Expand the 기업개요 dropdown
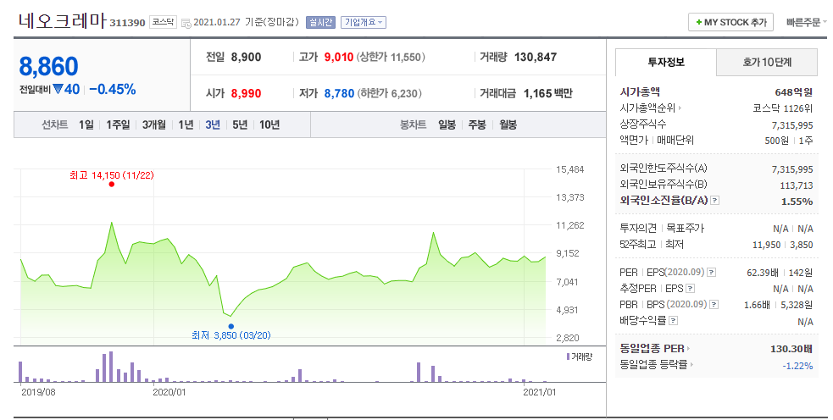Viewport: 833px width, 420px height. tap(364, 22)
